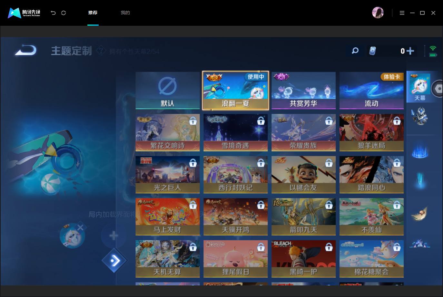Check the Wi-Fi signal indicator
This screenshot has height=297, width=443.
[x=433, y=48]
